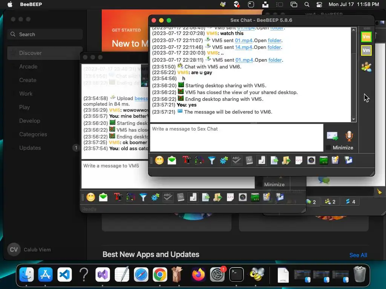
Task: Click the Sex Chat scrollbar up arrow
Action: [354, 30]
